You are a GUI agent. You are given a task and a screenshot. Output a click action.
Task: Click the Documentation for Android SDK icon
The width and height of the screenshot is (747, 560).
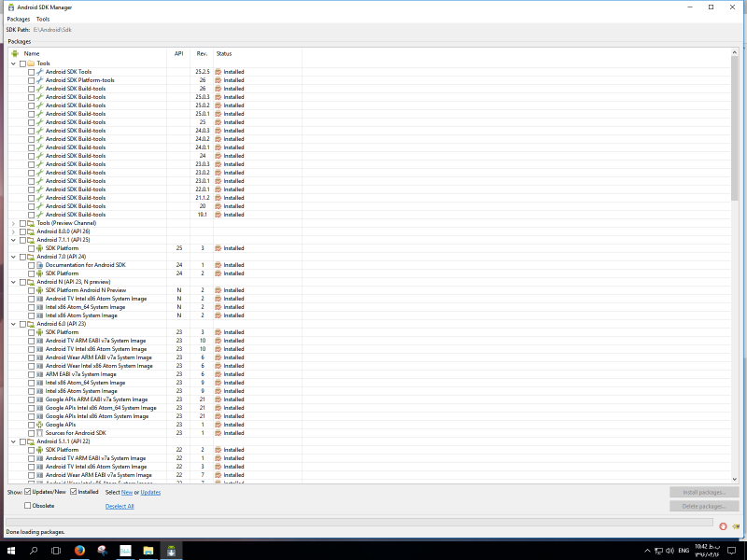point(40,265)
